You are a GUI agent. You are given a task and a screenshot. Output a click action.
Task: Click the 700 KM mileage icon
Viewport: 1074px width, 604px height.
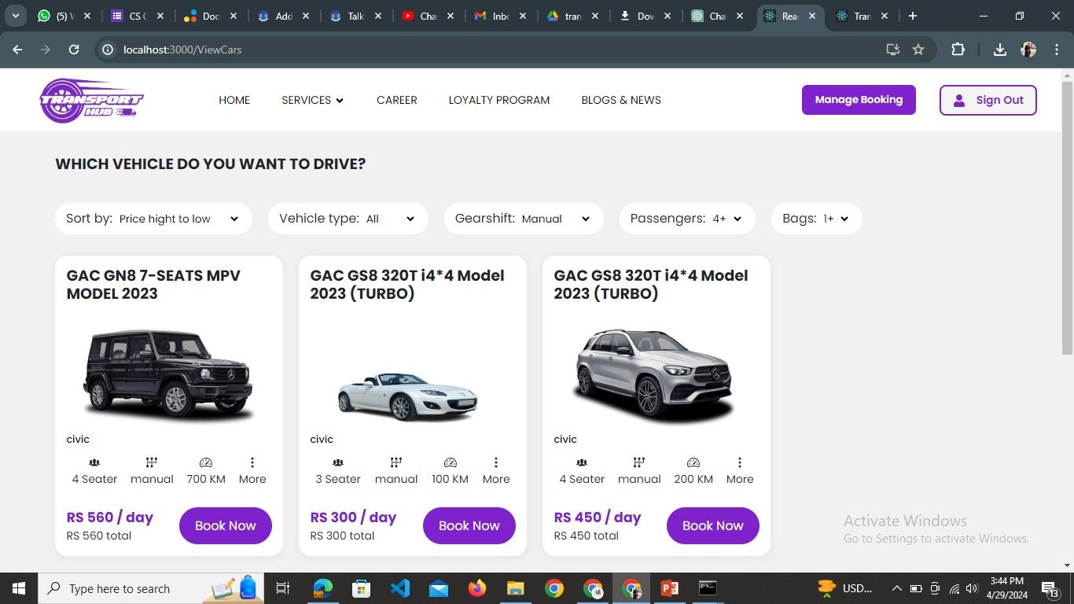pos(206,462)
